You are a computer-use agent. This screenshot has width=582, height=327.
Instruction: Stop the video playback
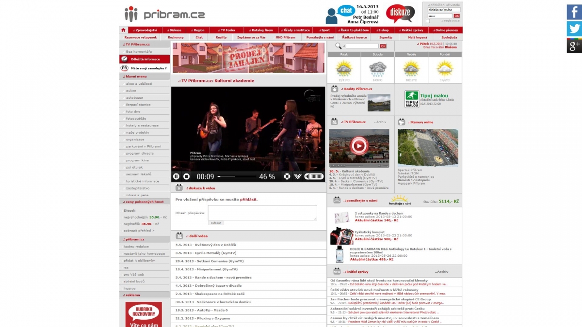tap(186, 177)
